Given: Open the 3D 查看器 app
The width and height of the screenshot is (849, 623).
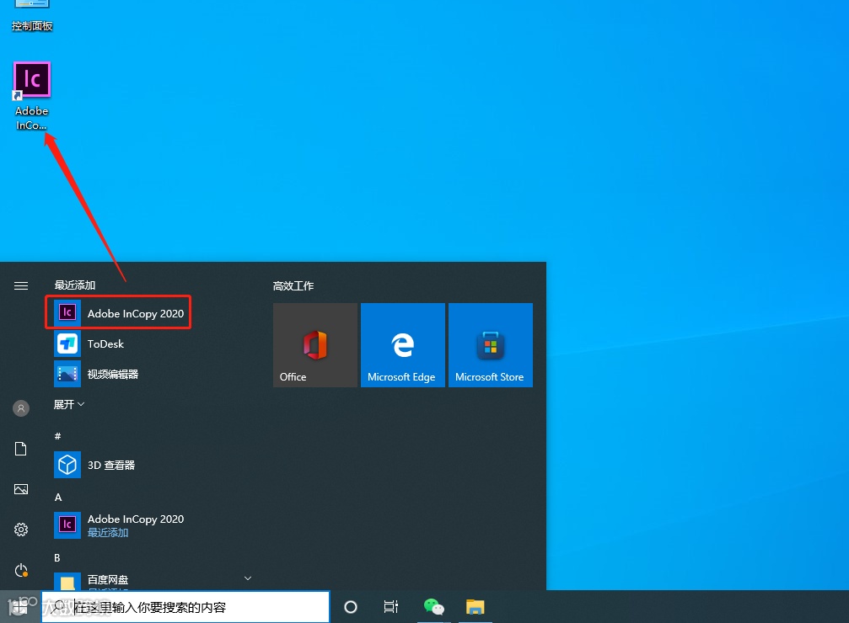Looking at the screenshot, I should tap(119, 465).
